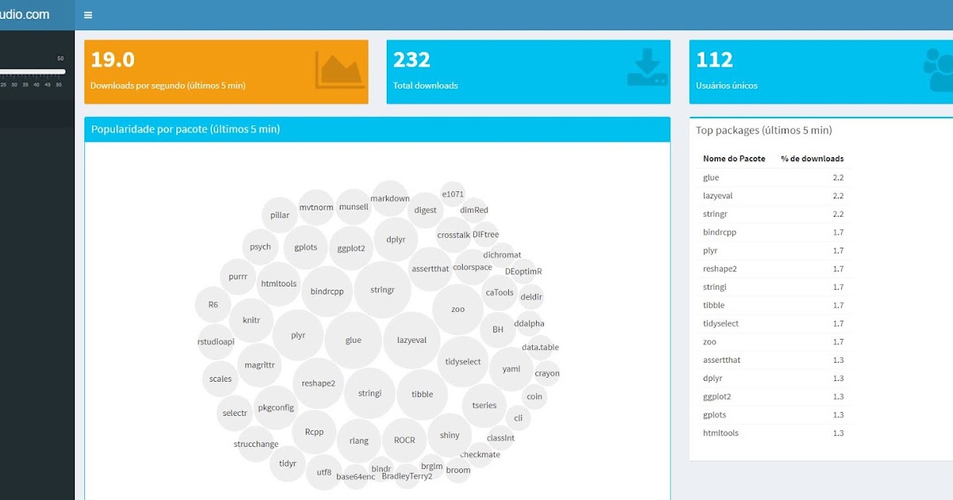The width and height of the screenshot is (953, 500).
Task: Select the lazyeval bubble in the chart
Action: [x=412, y=340]
